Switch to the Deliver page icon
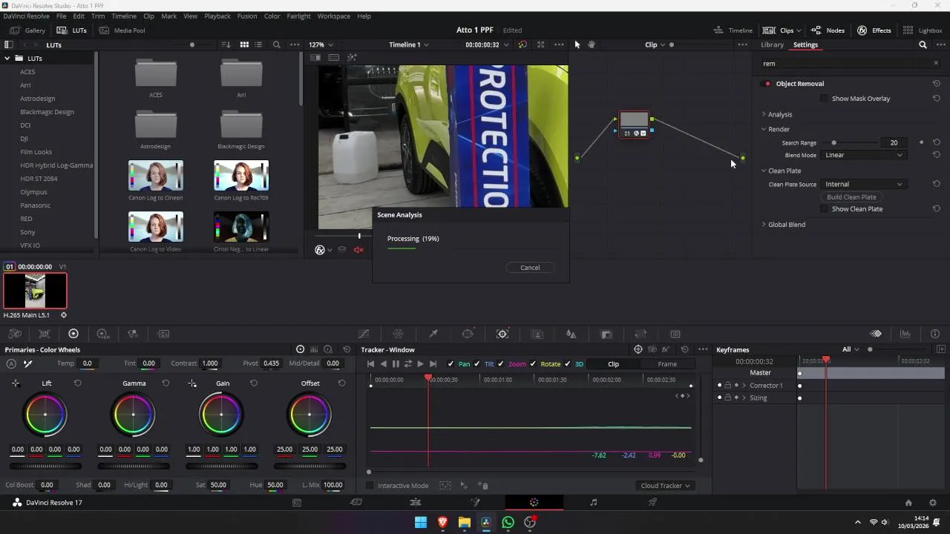Screen dimensions: 950x534 pos(652,502)
